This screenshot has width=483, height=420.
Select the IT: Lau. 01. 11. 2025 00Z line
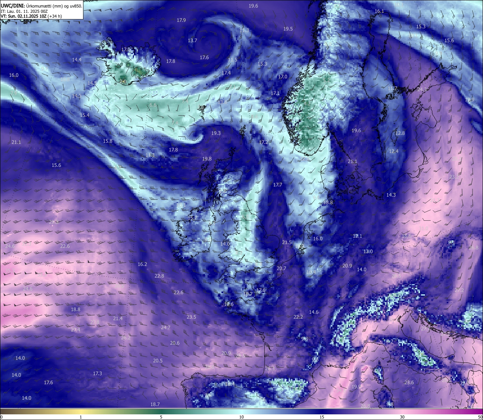(x=24, y=11)
